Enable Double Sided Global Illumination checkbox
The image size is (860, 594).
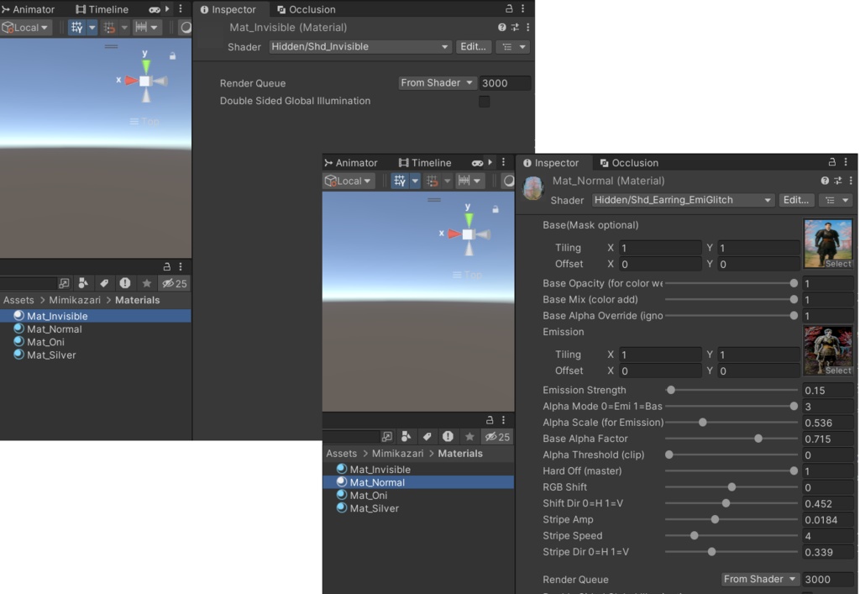(x=485, y=102)
